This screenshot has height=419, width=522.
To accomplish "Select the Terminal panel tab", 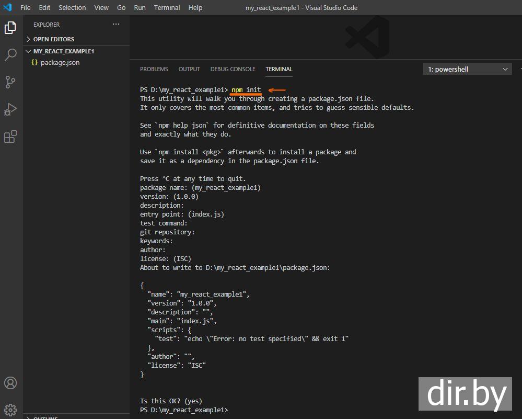I will pyautogui.click(x=279, y=69).
